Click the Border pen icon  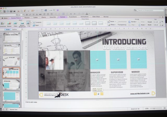(x=109, y=21)
